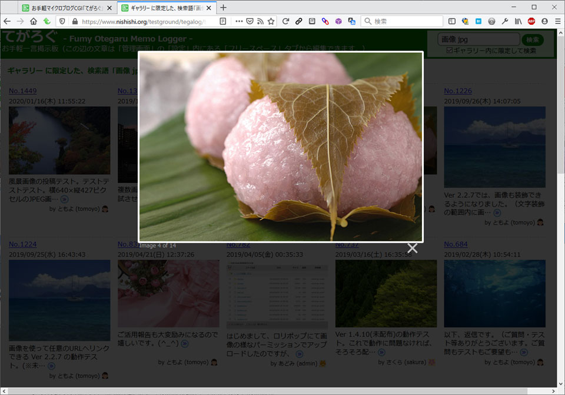565x395 pixels.
Task: Open the autumn lake thumbnail of No.1449
Action: pos(59,140)
